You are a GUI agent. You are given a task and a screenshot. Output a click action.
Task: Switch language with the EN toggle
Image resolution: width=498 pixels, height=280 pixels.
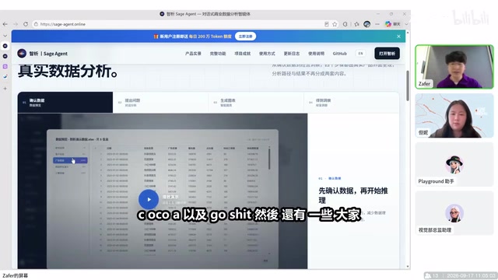pos(360,54)
